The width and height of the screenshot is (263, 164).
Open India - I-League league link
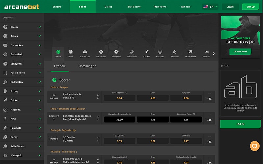pos(59,87)
